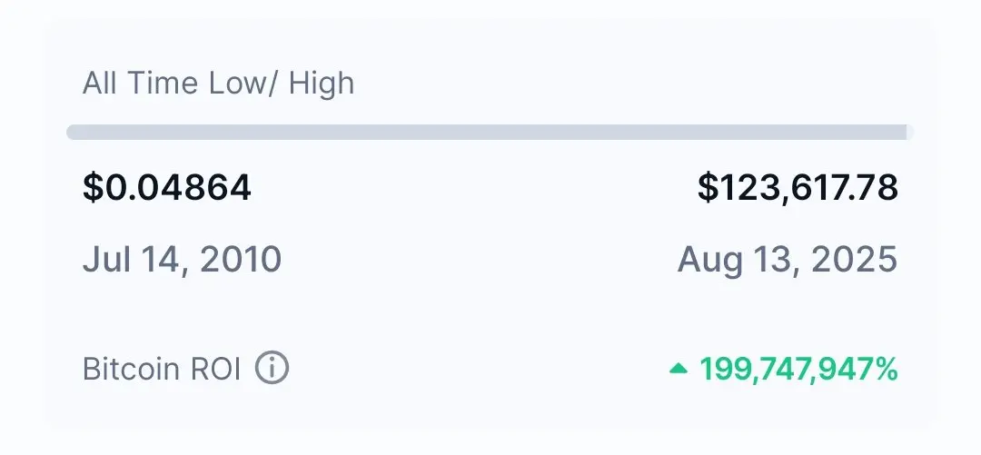Select the All Time Low/ High heading
Viewport: 981px width, 455px height.
tap(218, 84)
